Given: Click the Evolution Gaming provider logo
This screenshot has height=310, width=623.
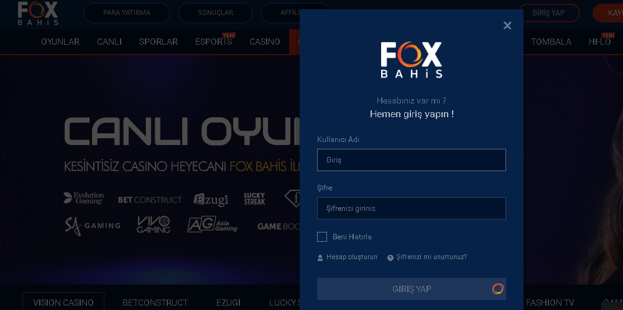Looking at the screenshot, I should point(83,198).
